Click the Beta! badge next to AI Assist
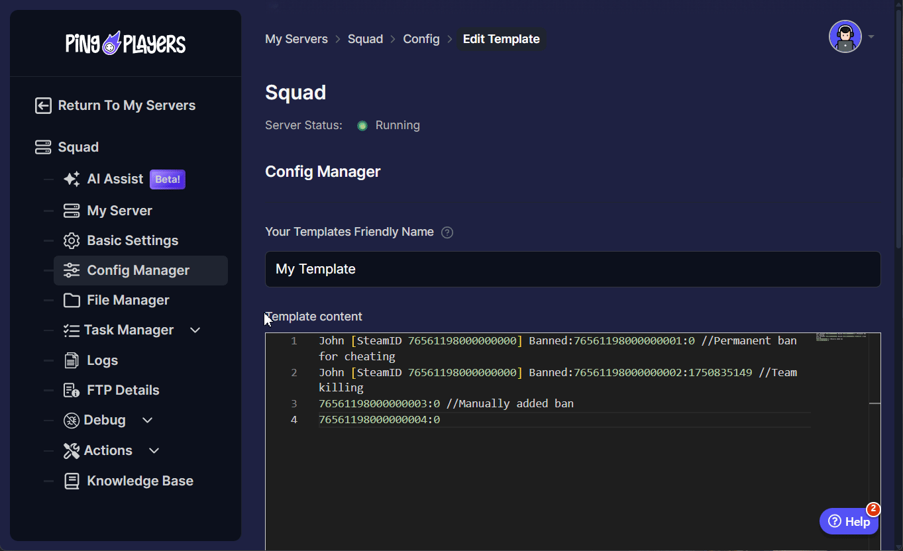Screen dimensions: 903x551 pos(168,179)
